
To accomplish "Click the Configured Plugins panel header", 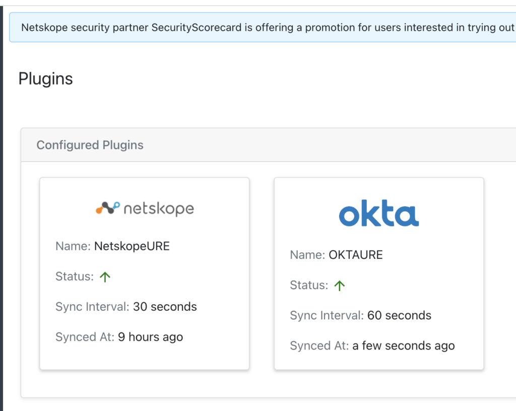I will point(268,145).
